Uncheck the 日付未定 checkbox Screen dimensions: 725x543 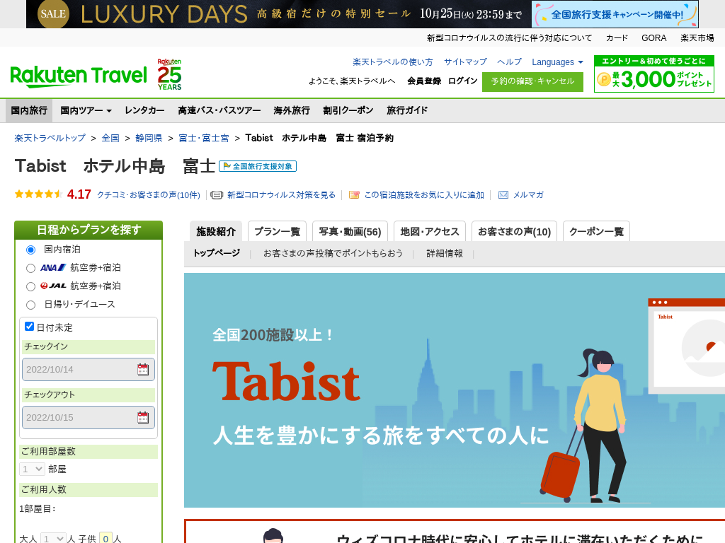point(29,327)
